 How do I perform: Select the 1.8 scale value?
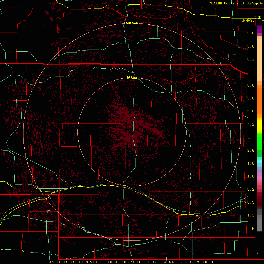(251, 163)
